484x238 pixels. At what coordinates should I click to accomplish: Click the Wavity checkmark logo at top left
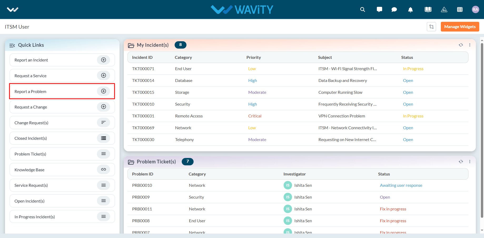12,9
